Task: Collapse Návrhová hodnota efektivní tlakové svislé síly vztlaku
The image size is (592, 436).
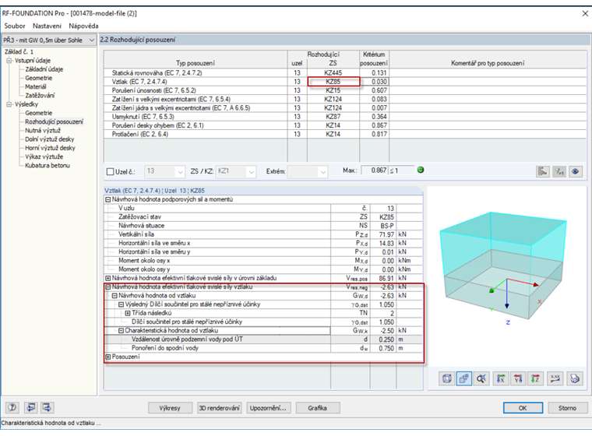Action: pyautogui.click(x=108, y=287)
